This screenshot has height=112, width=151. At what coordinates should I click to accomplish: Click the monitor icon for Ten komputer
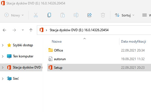click(x=9, y=56)
